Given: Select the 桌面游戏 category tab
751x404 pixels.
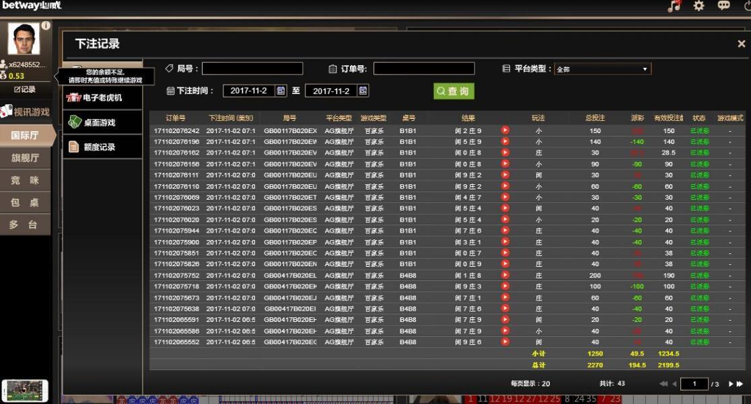Looking at the screenshot, I should 102,122.
